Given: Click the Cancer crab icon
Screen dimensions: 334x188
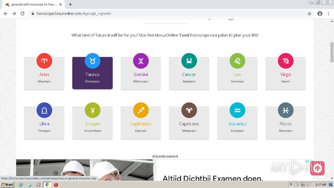Looking at the screenshot, I should (x=189, y=61).
